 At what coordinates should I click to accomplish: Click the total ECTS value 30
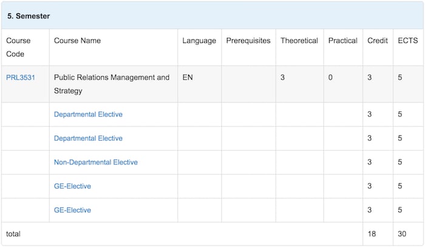click(402, 234)
